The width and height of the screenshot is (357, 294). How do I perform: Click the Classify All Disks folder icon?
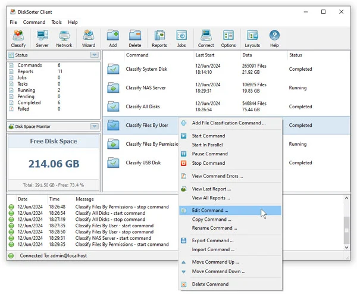coord(113,107)
